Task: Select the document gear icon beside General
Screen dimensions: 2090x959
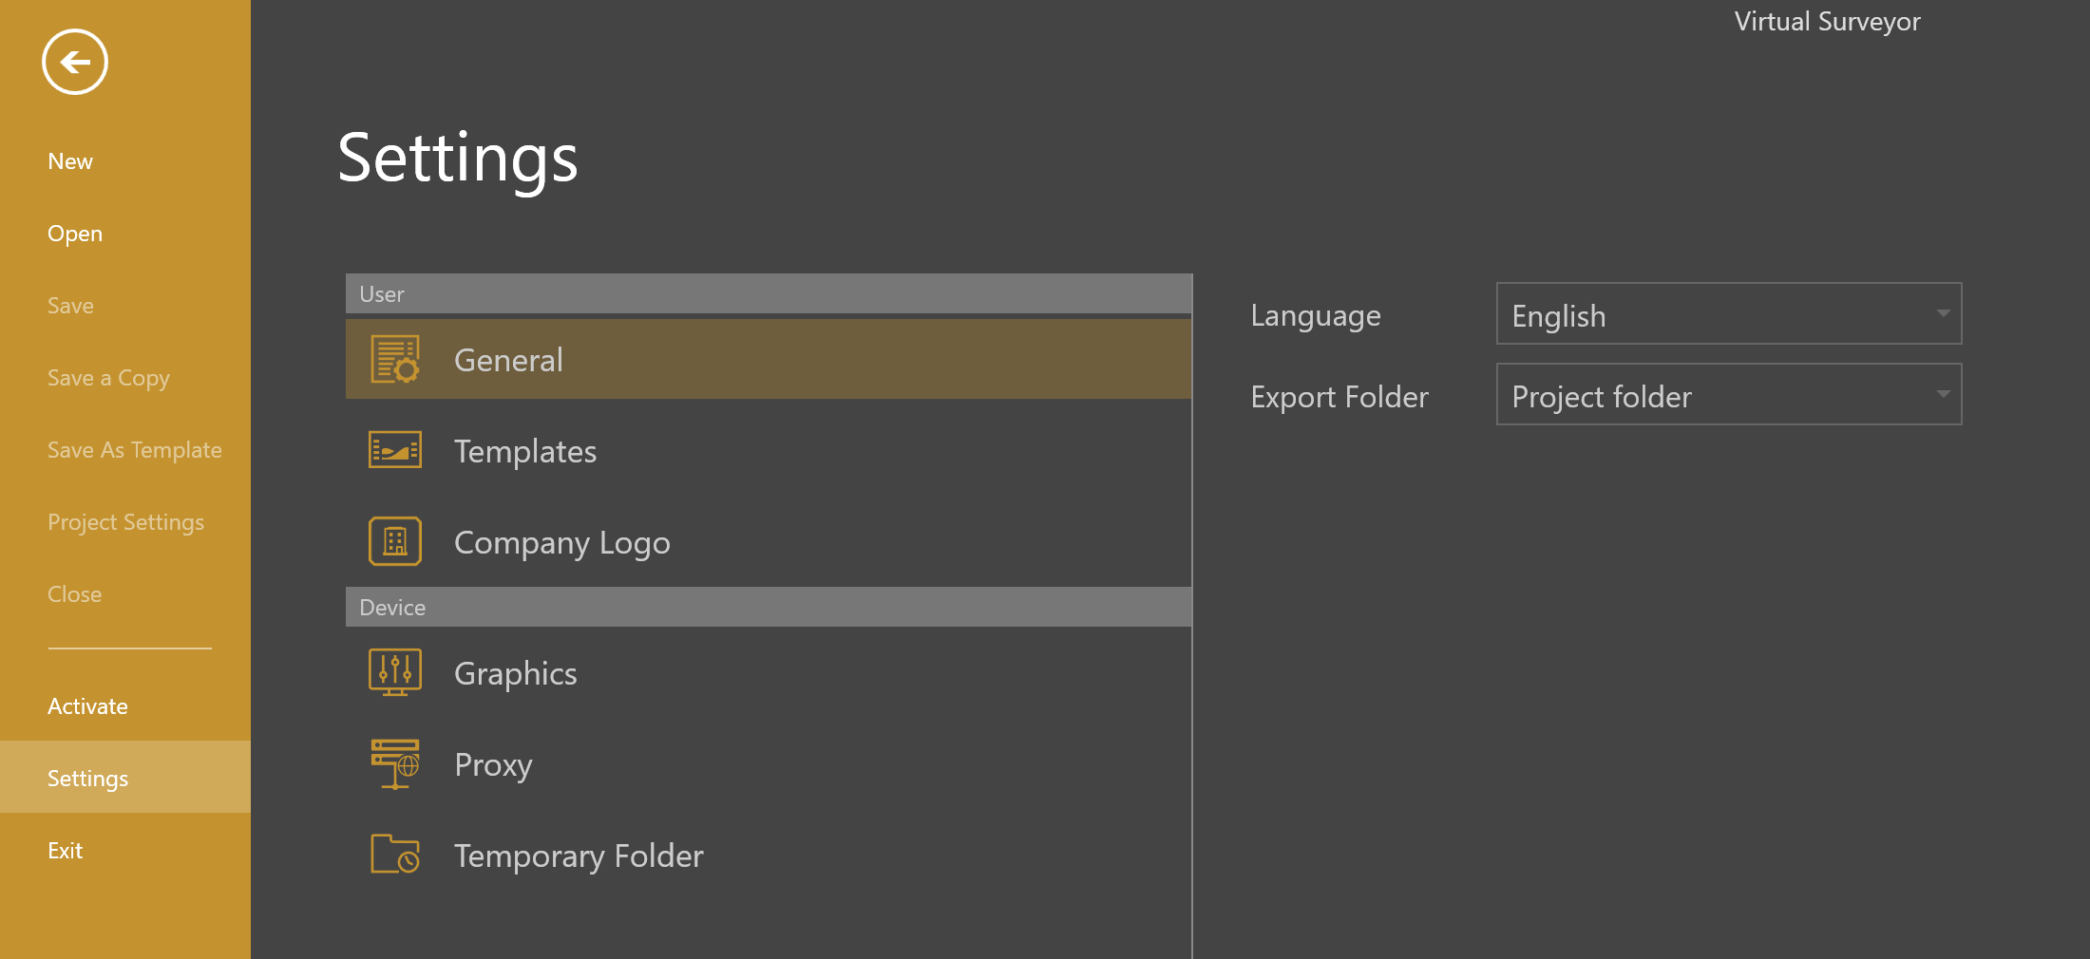Action: click(x=395, y=359)
